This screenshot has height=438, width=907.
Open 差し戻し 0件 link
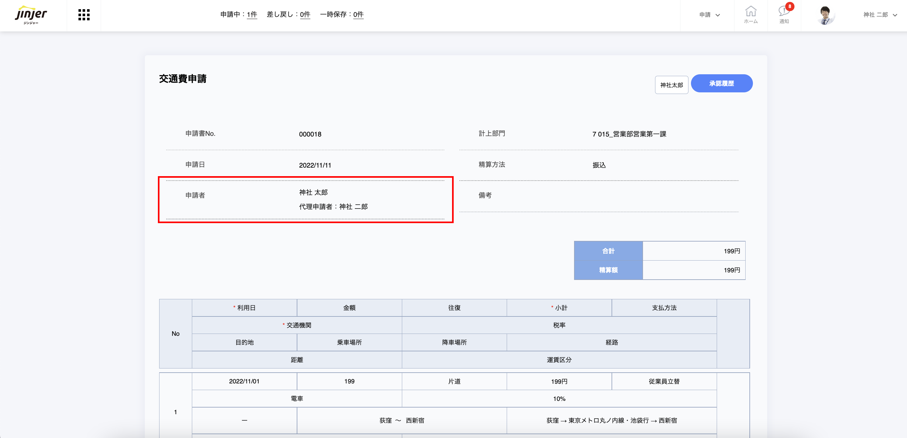point(305,14)
